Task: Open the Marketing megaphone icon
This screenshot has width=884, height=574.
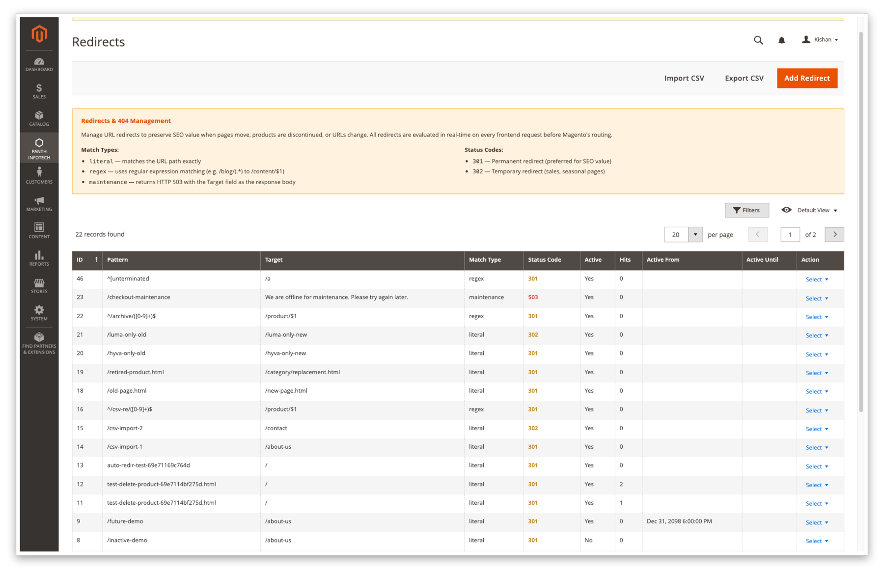Action: pos(39,200)
